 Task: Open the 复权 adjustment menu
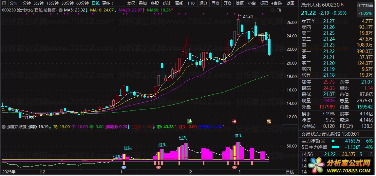pos(131,3)
